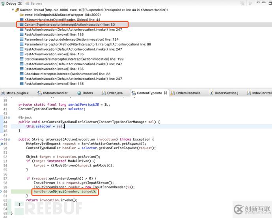Image resolution: width=272 pixels, height=218 pixels.
Task: Click request.getInputStream() on line 58
Action: (90, 183)
